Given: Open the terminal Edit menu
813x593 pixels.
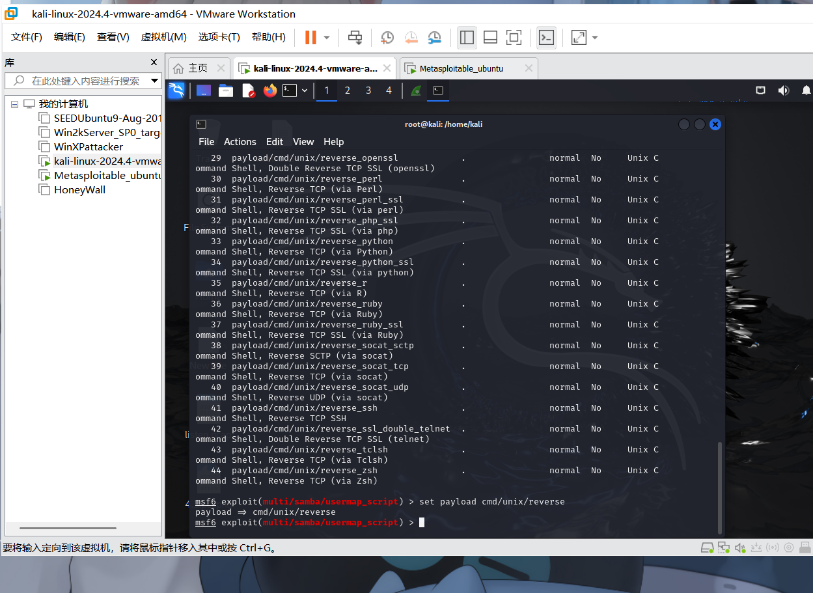Looking at the screenshot, I should tap(275, 142).
